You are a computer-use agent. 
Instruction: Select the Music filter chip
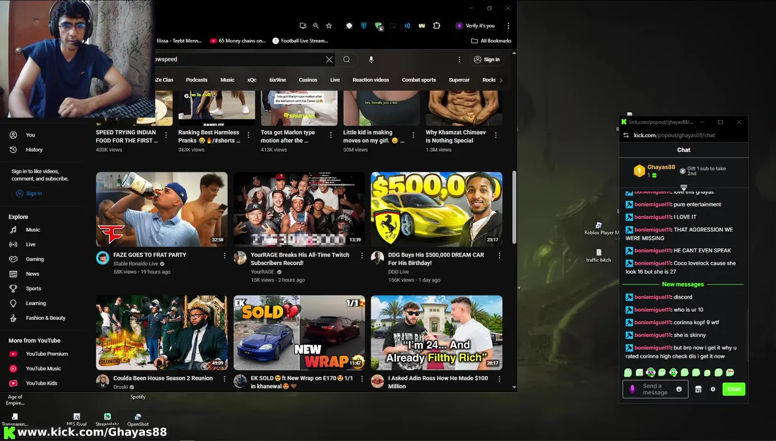pos(227,80)
